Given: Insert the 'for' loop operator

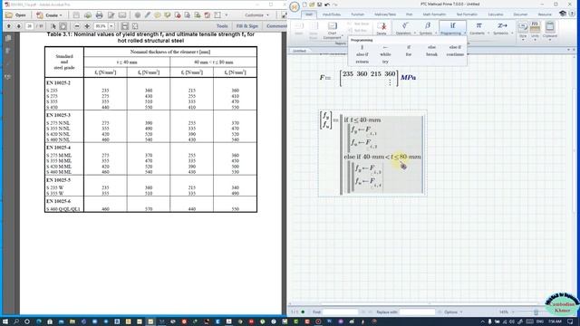Looking at the screenshot, I should (x=409, y=54).
